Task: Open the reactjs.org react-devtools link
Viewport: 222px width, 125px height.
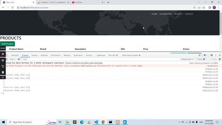Action: point(84,63)
